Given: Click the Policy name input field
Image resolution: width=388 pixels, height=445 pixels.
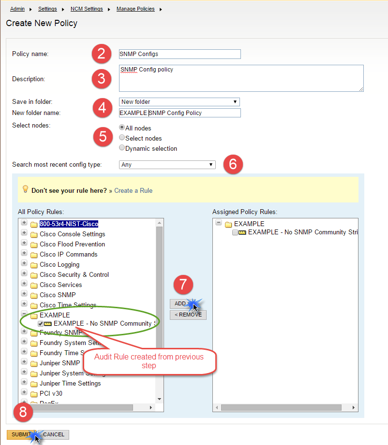Looking at the screenshot, I should (x=179, y=54).
